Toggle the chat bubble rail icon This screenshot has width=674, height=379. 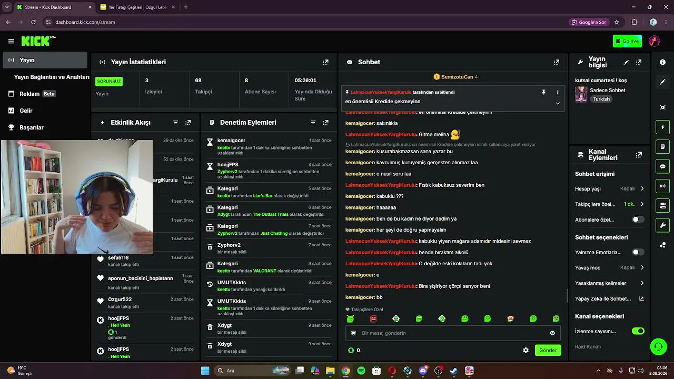(x=662, y=166)
